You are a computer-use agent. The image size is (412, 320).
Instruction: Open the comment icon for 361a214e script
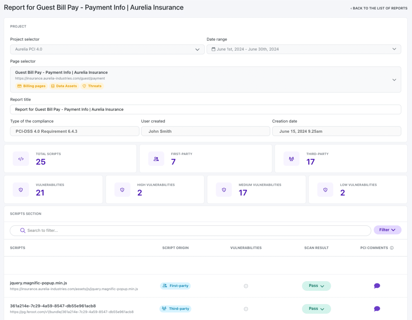click(x=377, y=309)
